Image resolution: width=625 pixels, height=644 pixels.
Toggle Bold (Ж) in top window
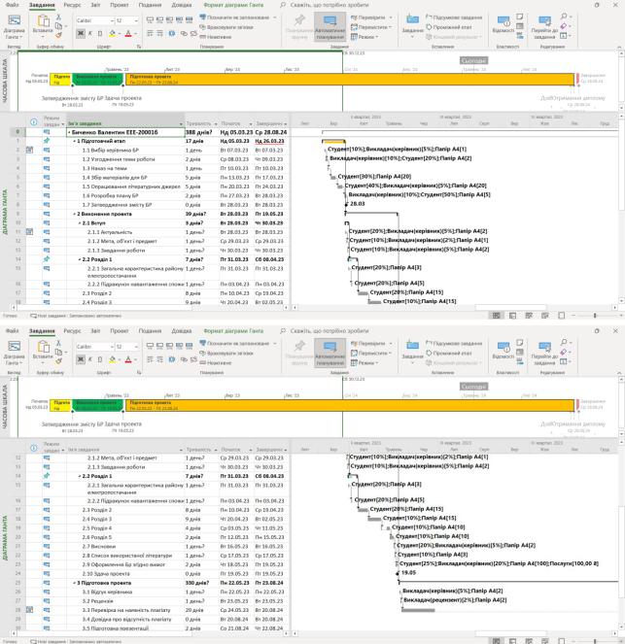pos(81,33)
